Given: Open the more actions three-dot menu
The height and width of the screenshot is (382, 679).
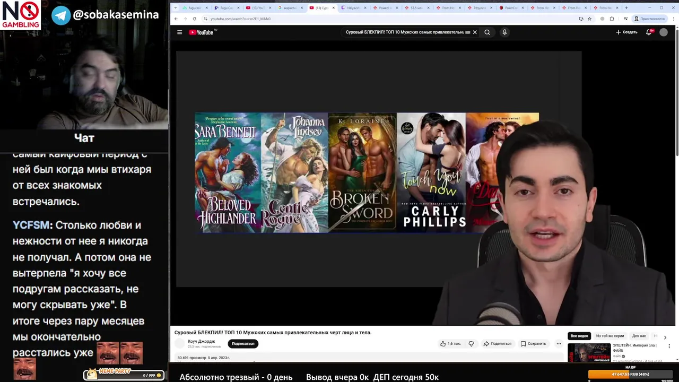Looking at the screenshot, I should coord(559,344).
